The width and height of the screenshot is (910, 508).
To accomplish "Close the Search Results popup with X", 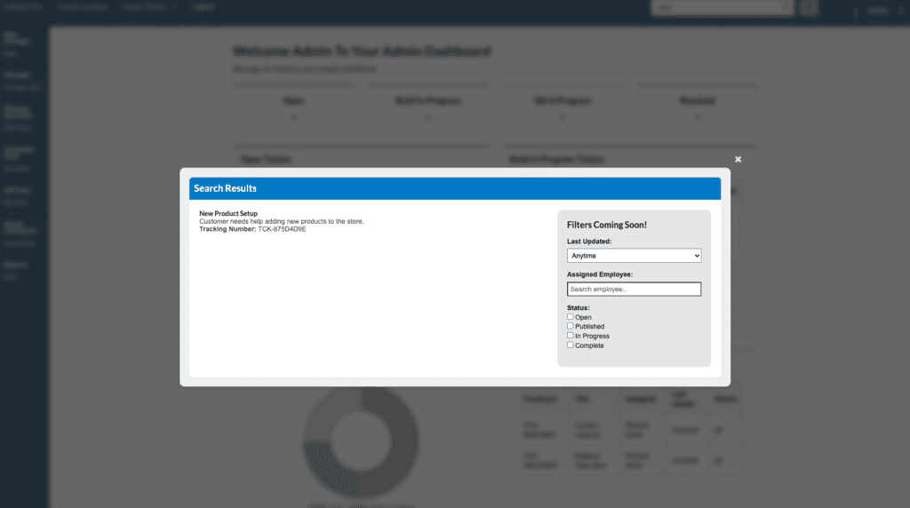I will point(738,160).
